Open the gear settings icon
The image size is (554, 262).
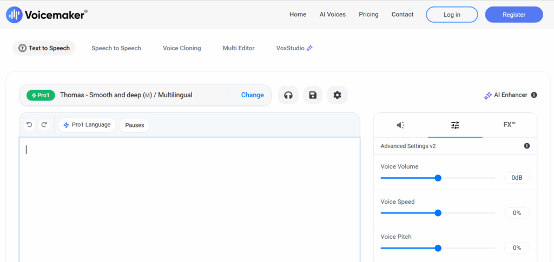(x=337, y=95)
